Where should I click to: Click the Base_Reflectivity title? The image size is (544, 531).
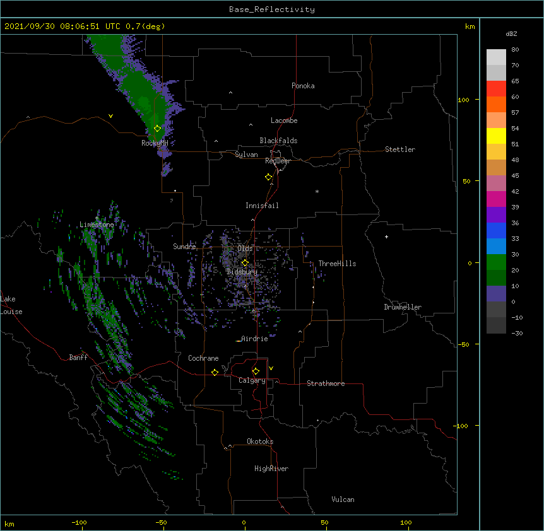[272, 9]
